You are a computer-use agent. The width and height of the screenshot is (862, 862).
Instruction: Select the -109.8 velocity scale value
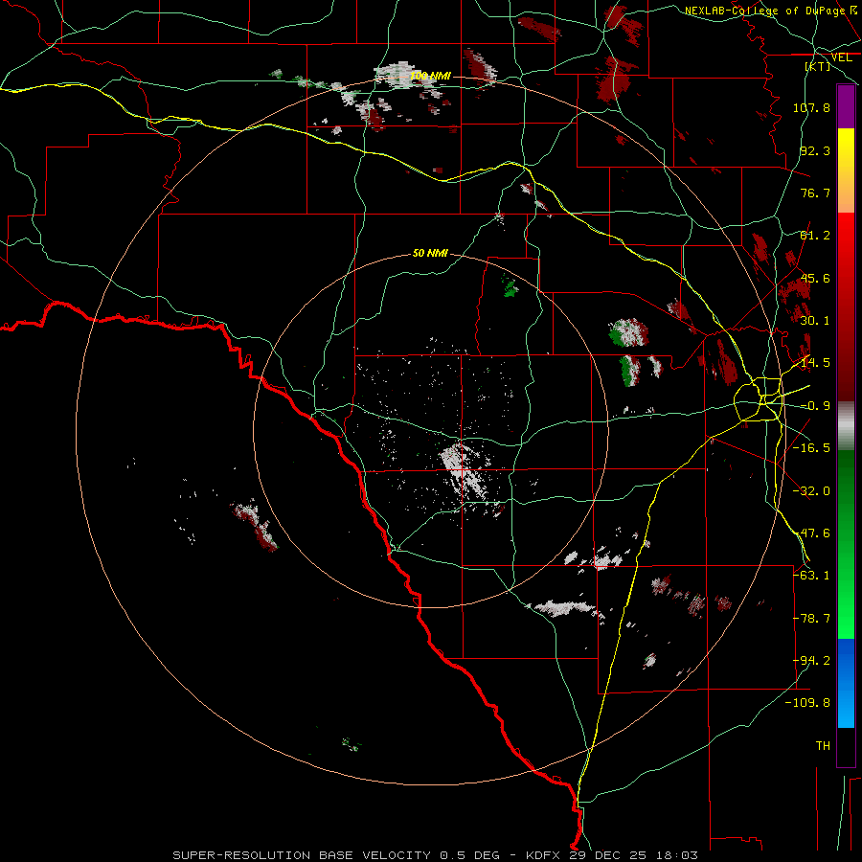tap(807, 703)
